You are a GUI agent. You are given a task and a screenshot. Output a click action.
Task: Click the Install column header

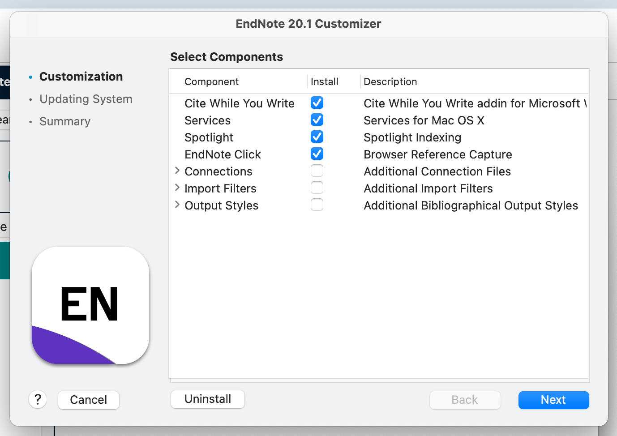[324, 81]
